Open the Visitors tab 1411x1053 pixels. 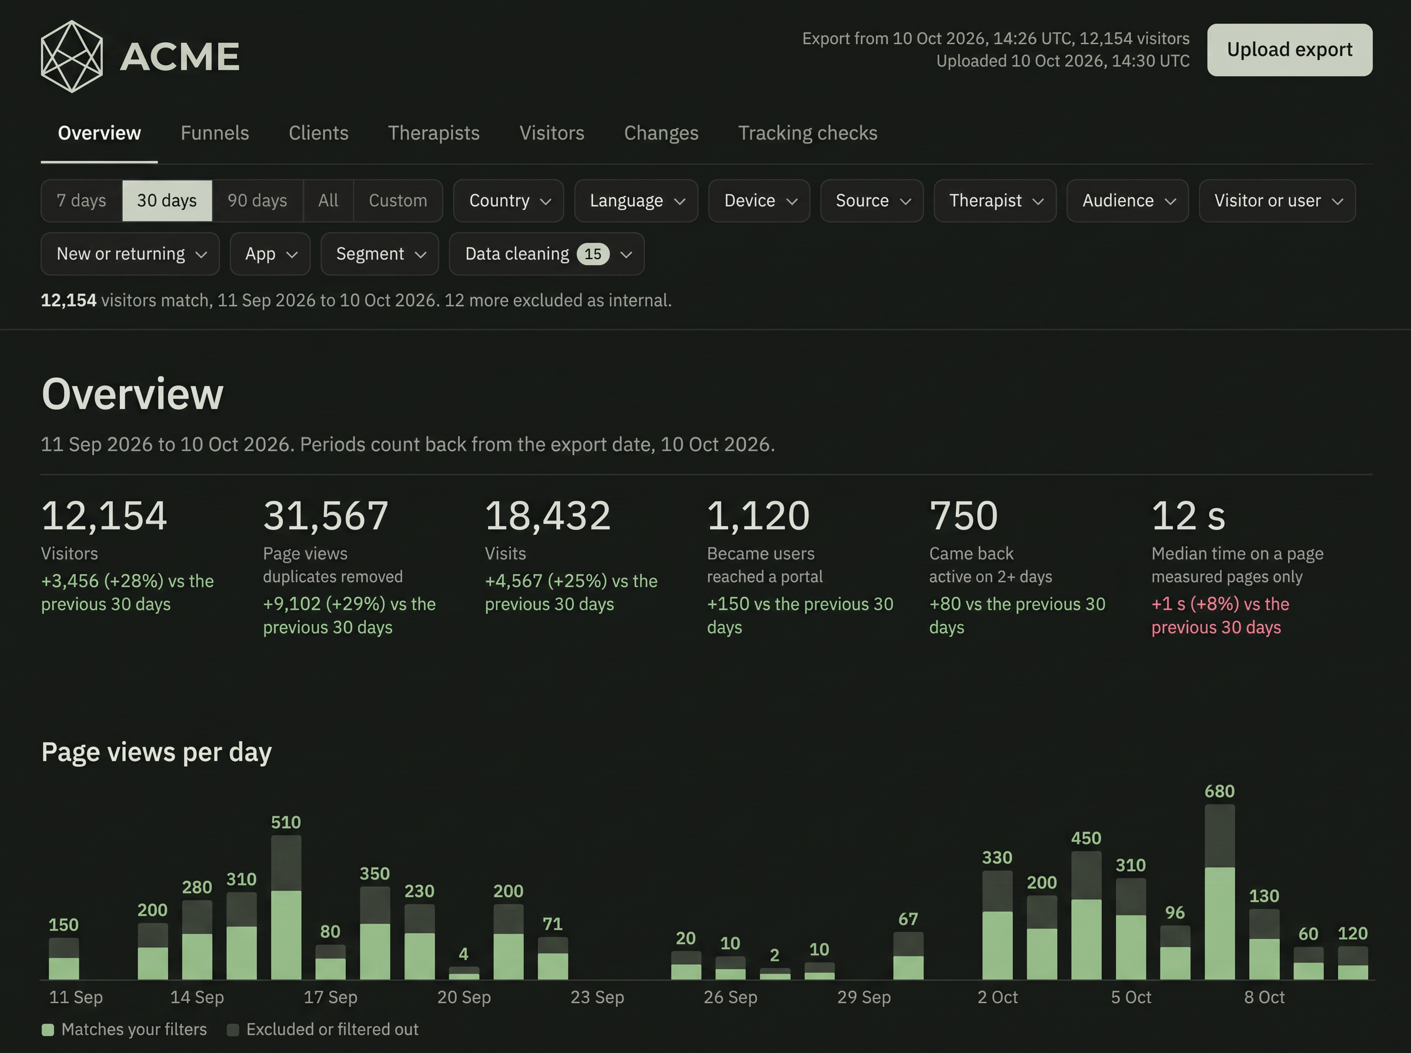[x=551, y=133]
